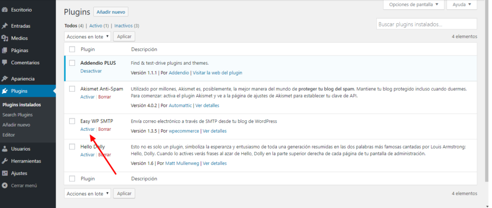Image resolution: width=492 pixels, height=208 pixels.
Task: Open the Addendio author link
Action: (x=179, y=73)
